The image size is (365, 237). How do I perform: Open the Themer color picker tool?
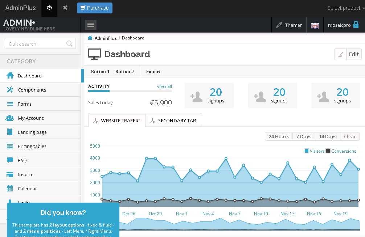pos(289,25)
